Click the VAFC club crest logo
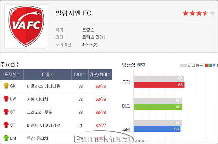 tap(26, 26)
